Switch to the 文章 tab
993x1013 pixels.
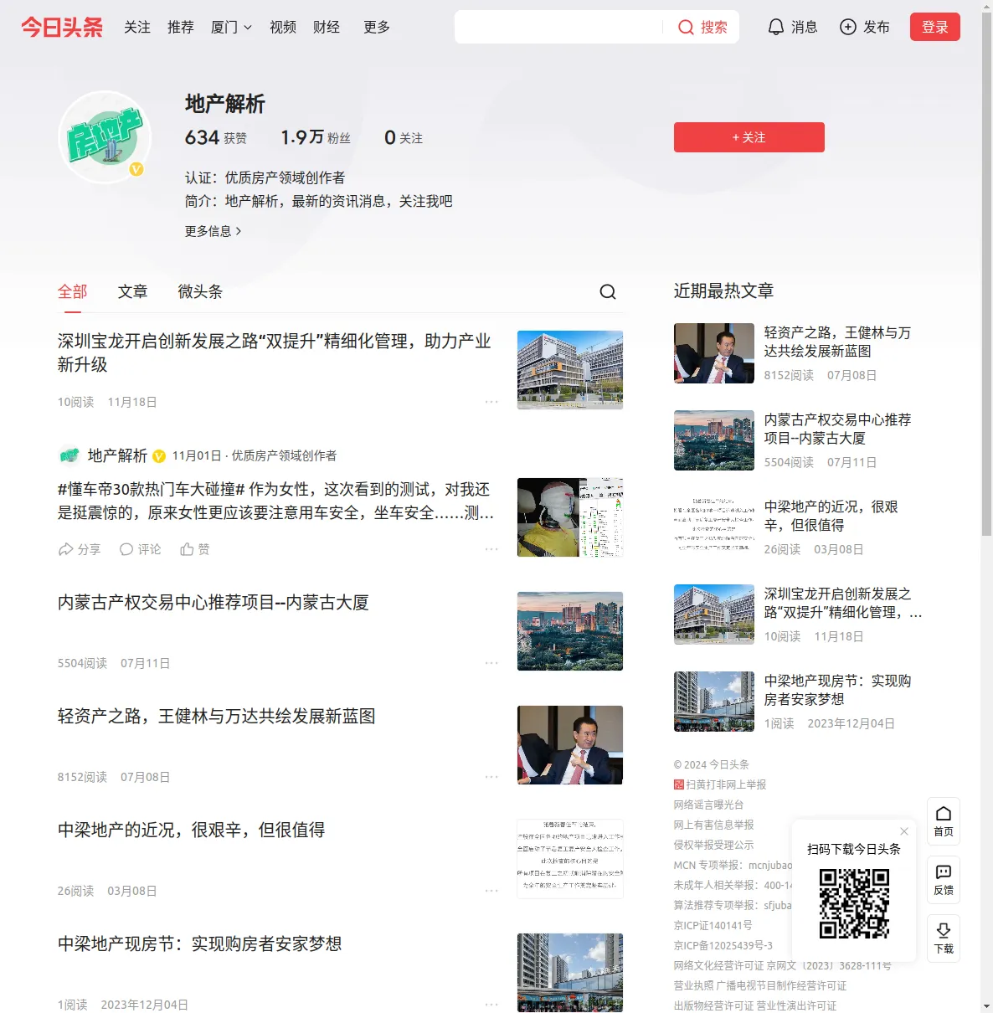[x=133, y=291]
